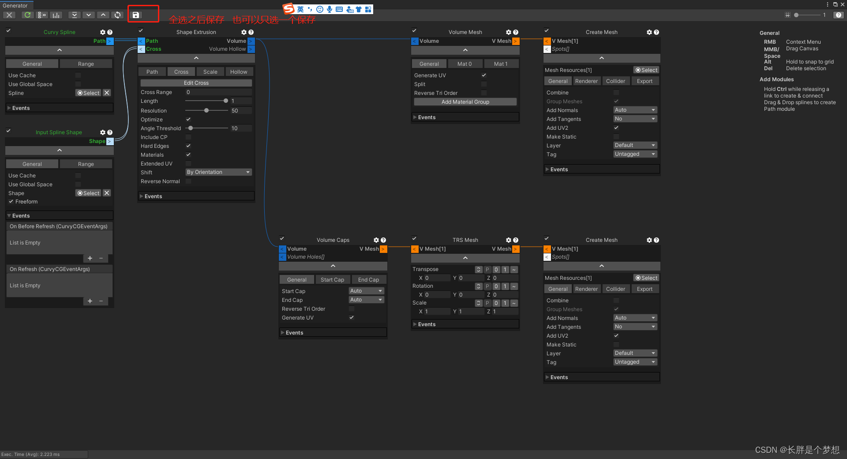Open the Add Normals dropdown in upper Create Mesh
This screenshot has width=847, height=459.
[635, 110]
